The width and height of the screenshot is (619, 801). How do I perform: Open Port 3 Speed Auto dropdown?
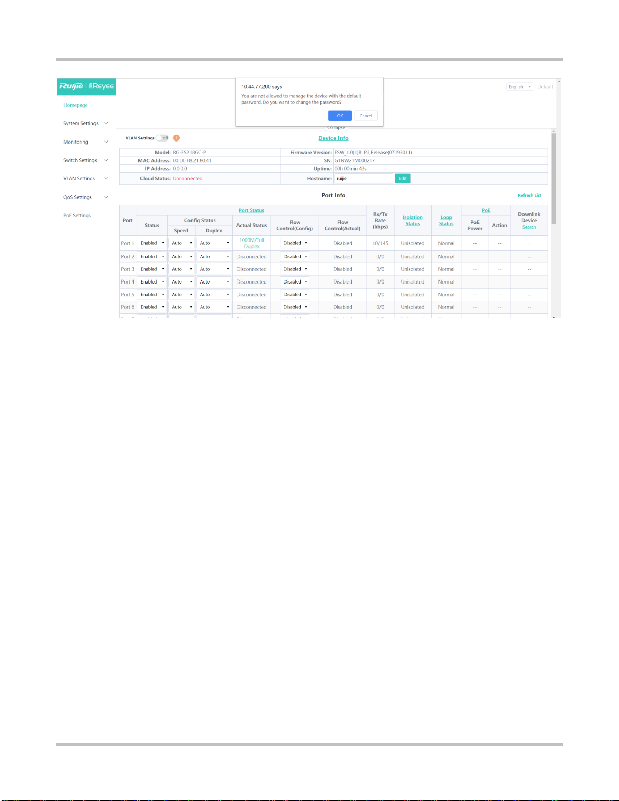coord(181,269)
